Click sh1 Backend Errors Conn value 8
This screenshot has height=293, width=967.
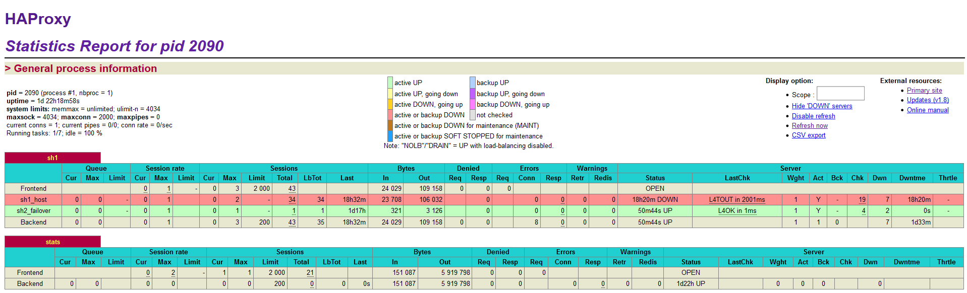(536, 222)
